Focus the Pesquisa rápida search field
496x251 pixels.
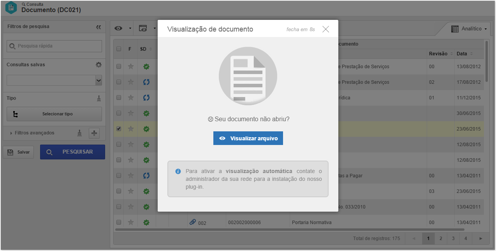[x=54, y=46]
